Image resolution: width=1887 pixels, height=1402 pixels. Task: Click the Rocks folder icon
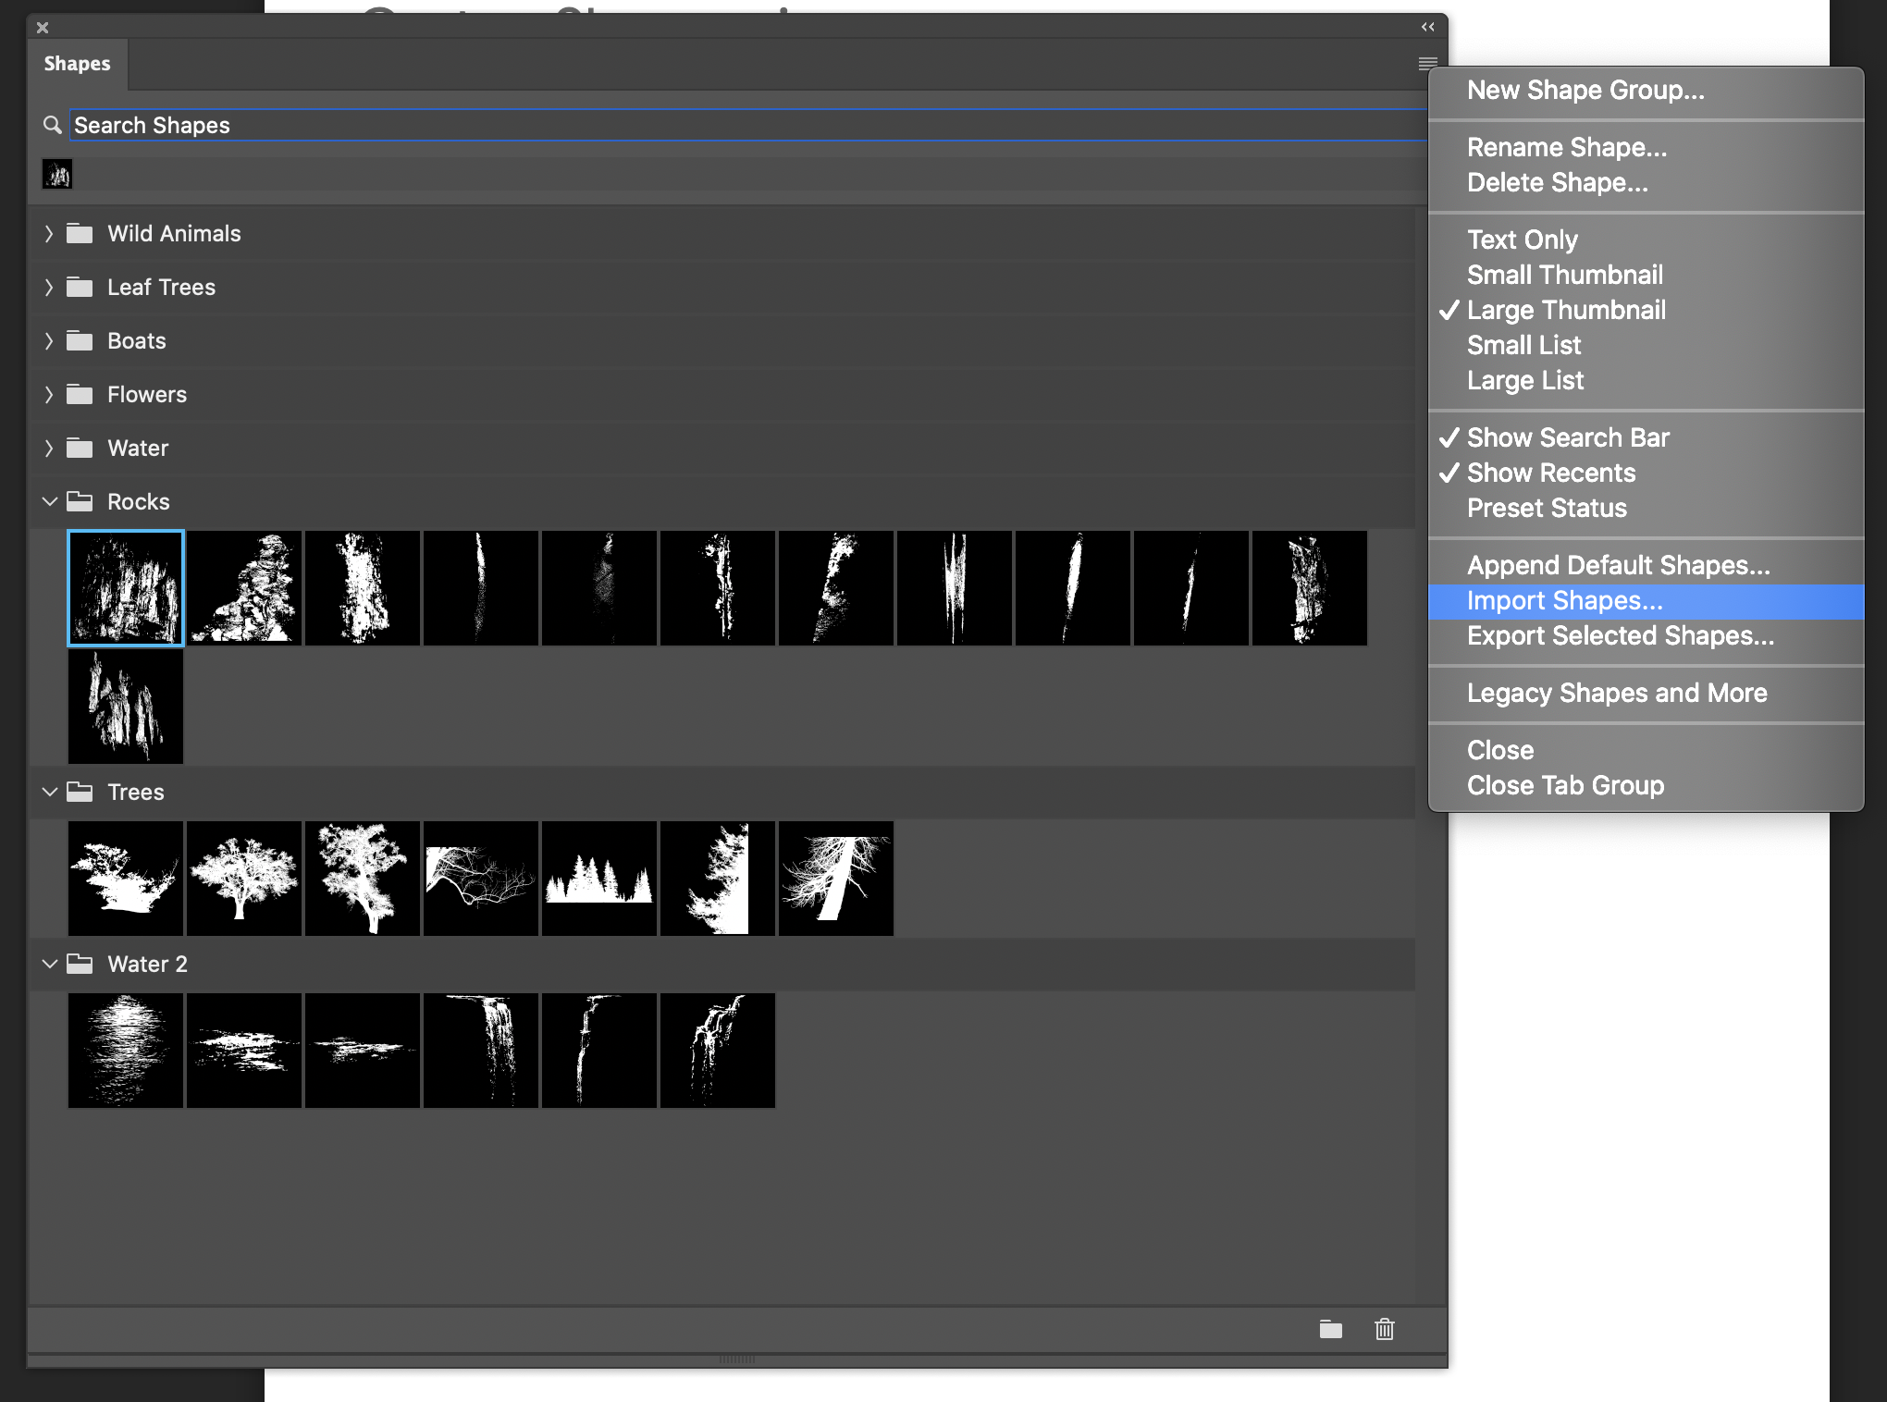click(x=80, y=501)
